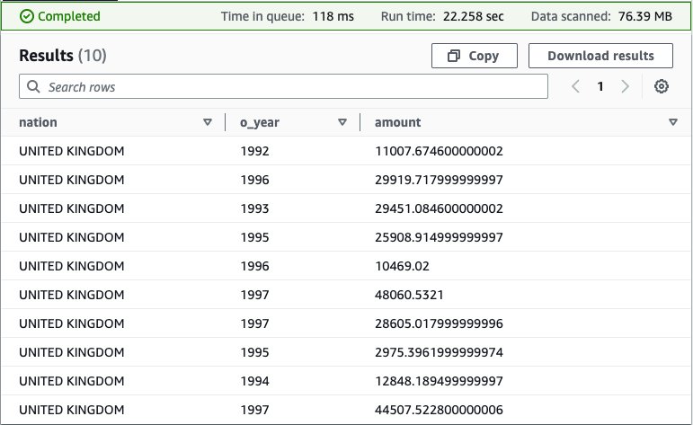Click the Completed status label
Screen dimensions: 693x425
(x=69, y=16)
